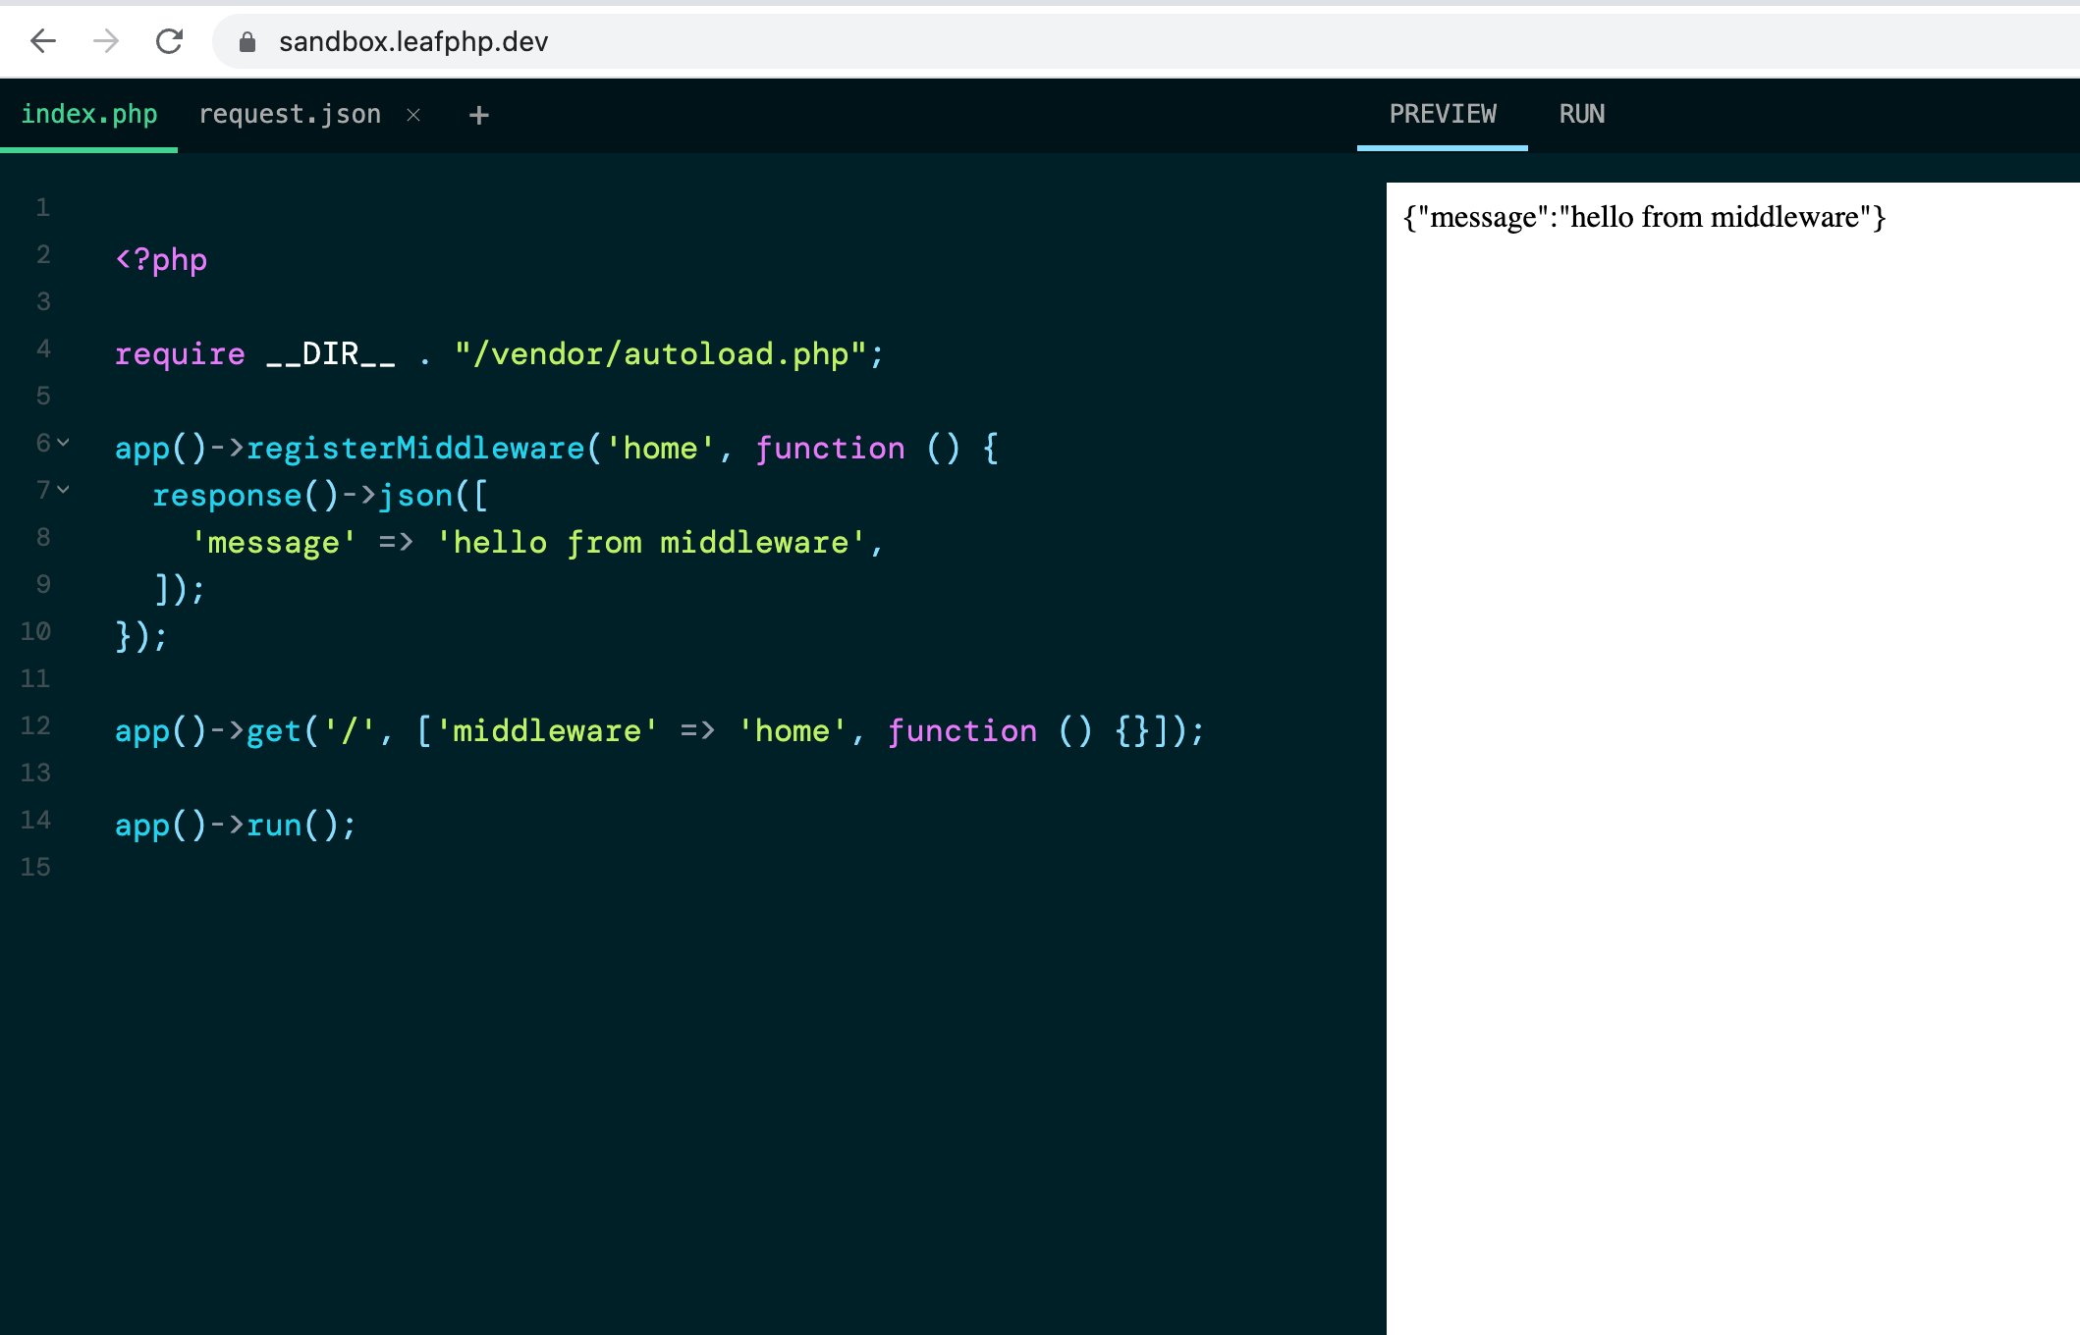
Task: Click the browser forward arrow
Action: pyautogui.click(x=105, y=41)
